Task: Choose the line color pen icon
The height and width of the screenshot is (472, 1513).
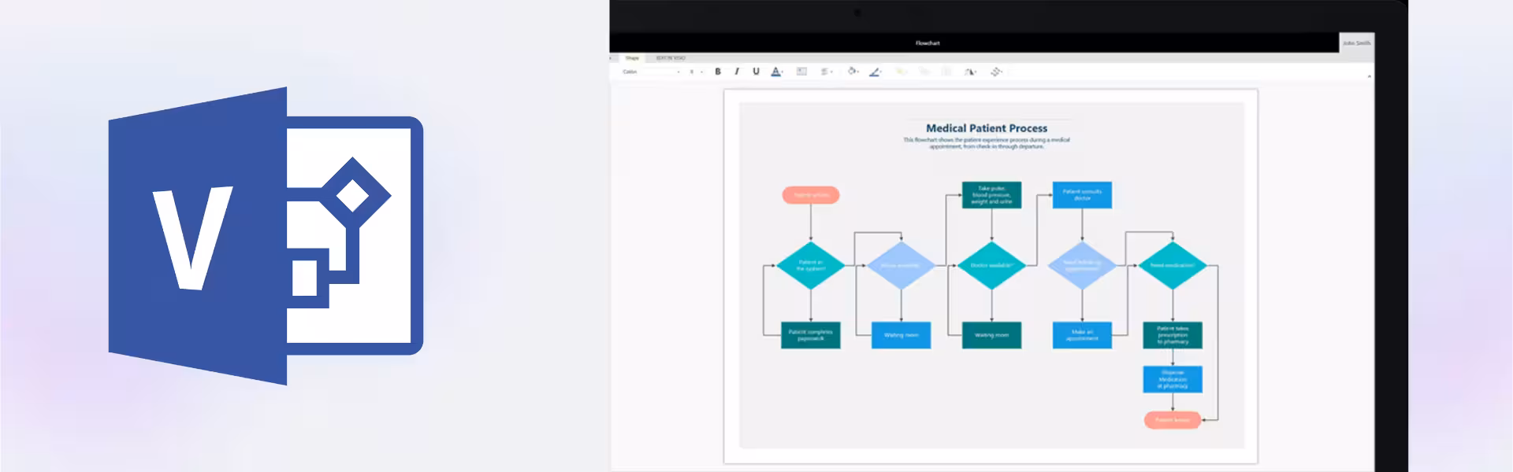Action: point(875,72)
